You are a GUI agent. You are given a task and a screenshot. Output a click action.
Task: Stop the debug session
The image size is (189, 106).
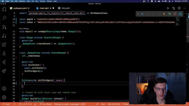click(175, 14)
